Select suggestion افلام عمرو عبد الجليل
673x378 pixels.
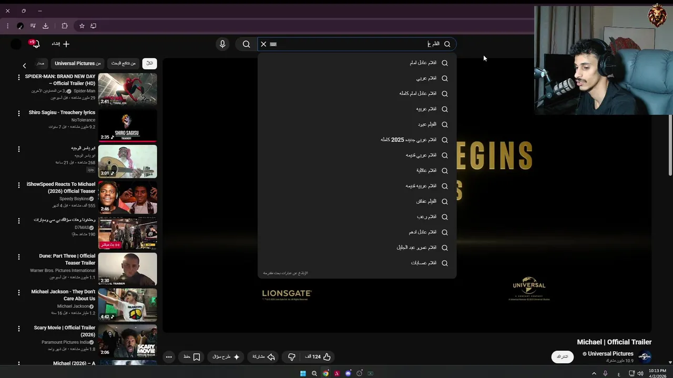[357, 247]
